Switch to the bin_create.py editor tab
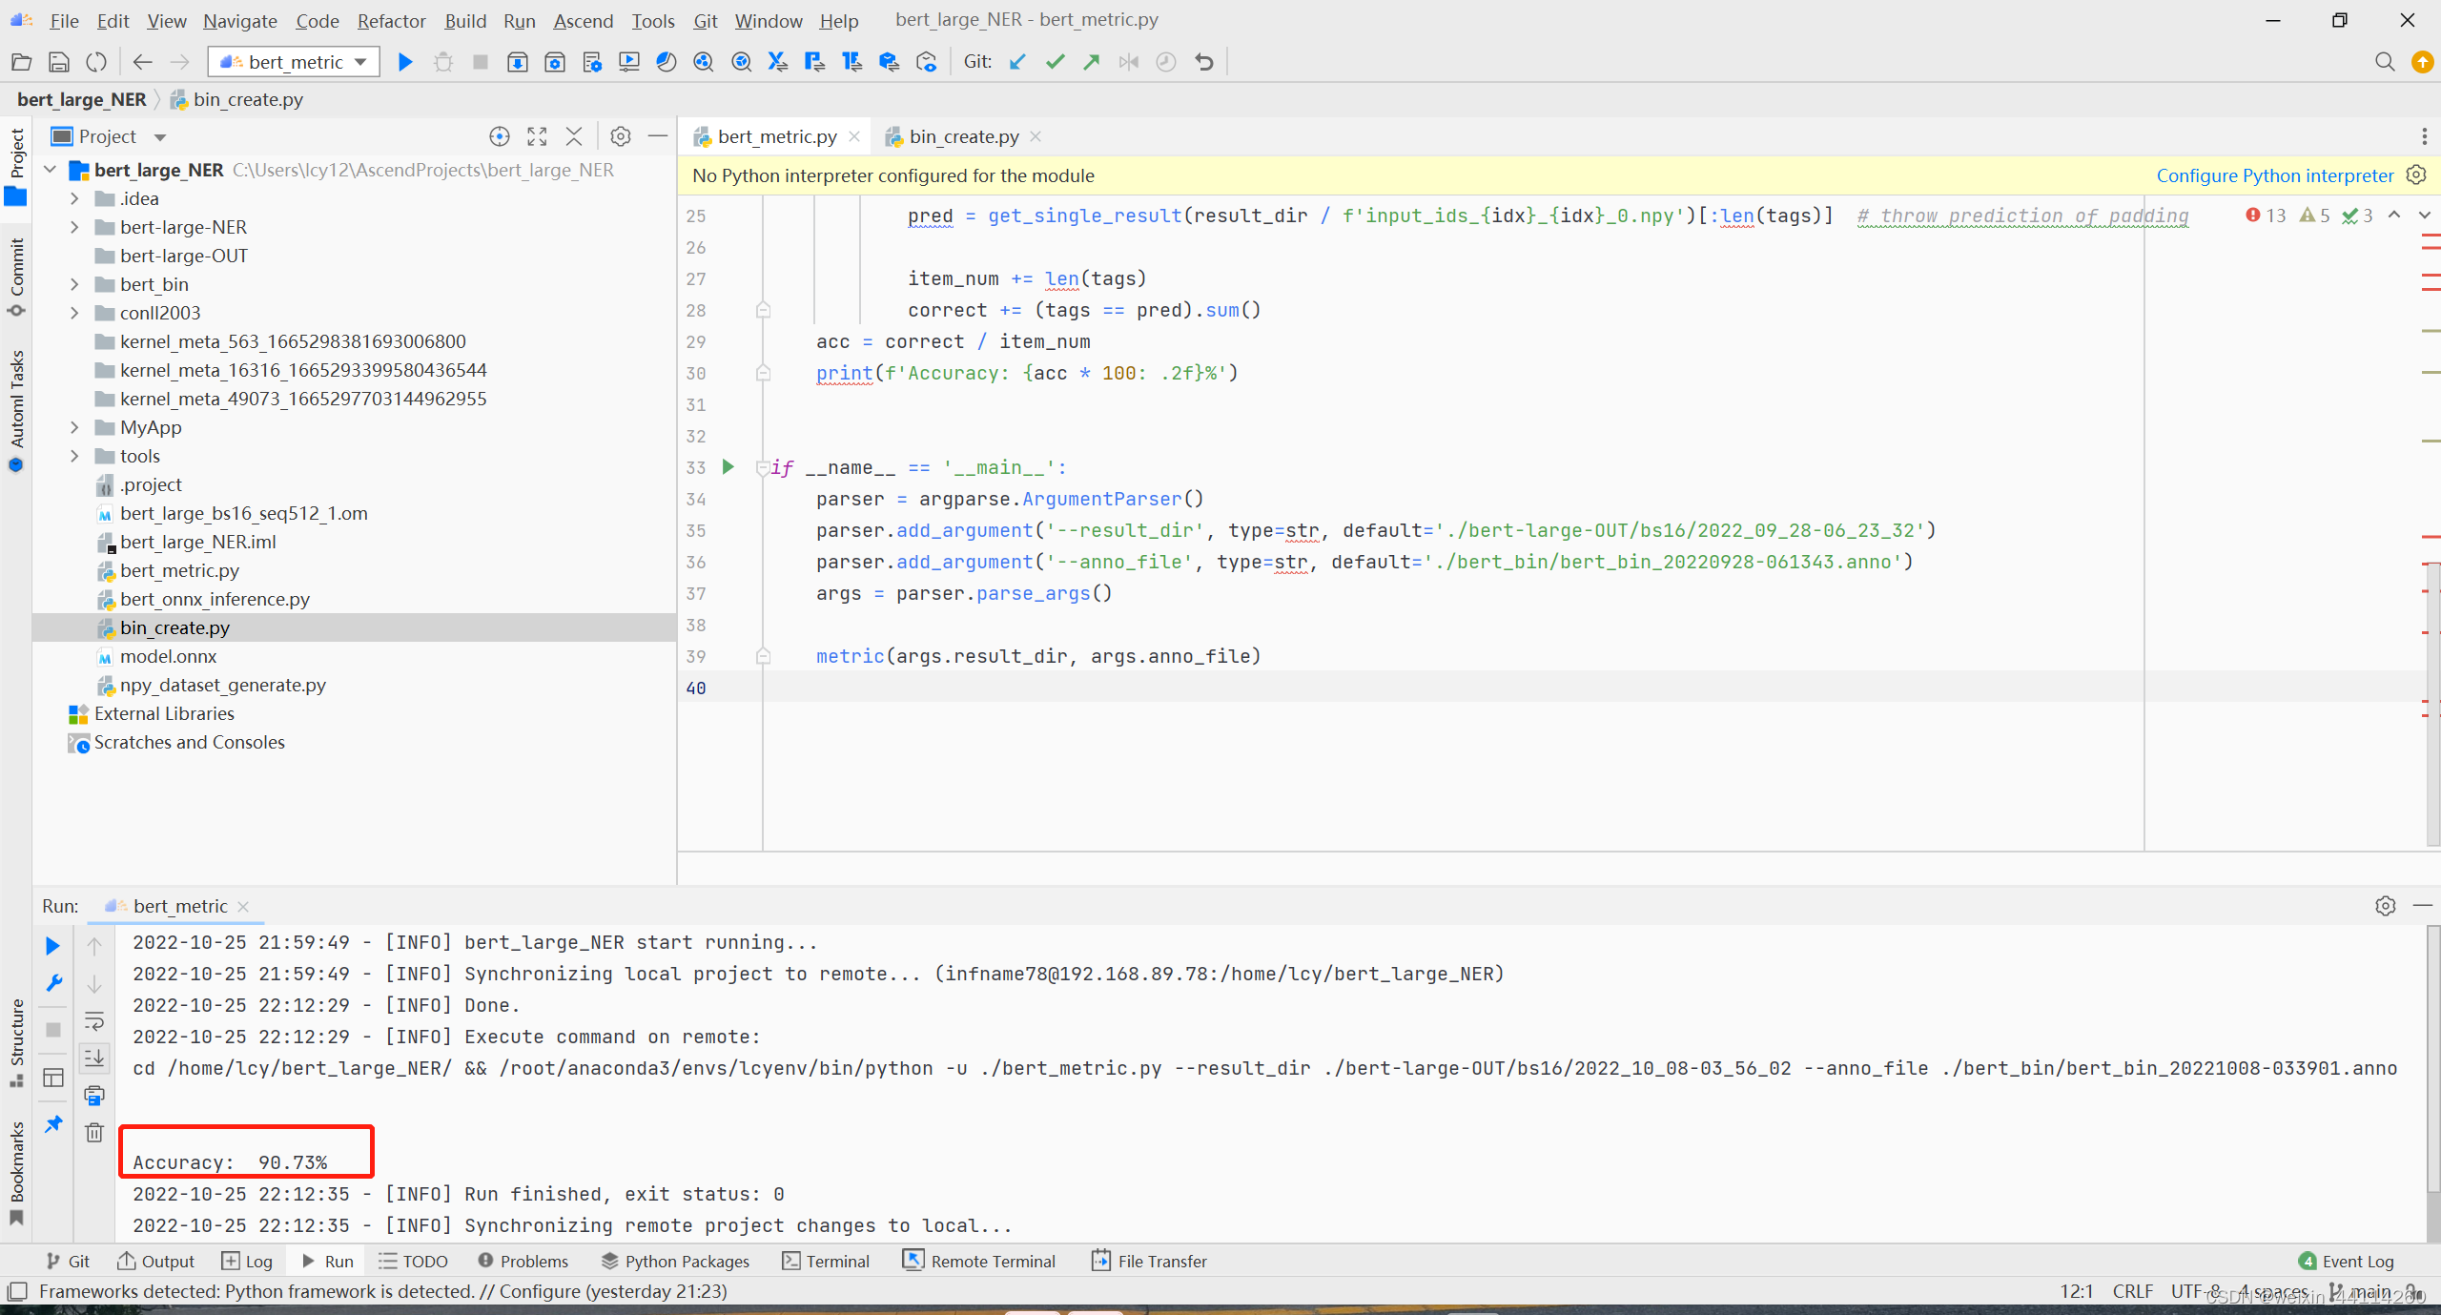 click(963, 136)
